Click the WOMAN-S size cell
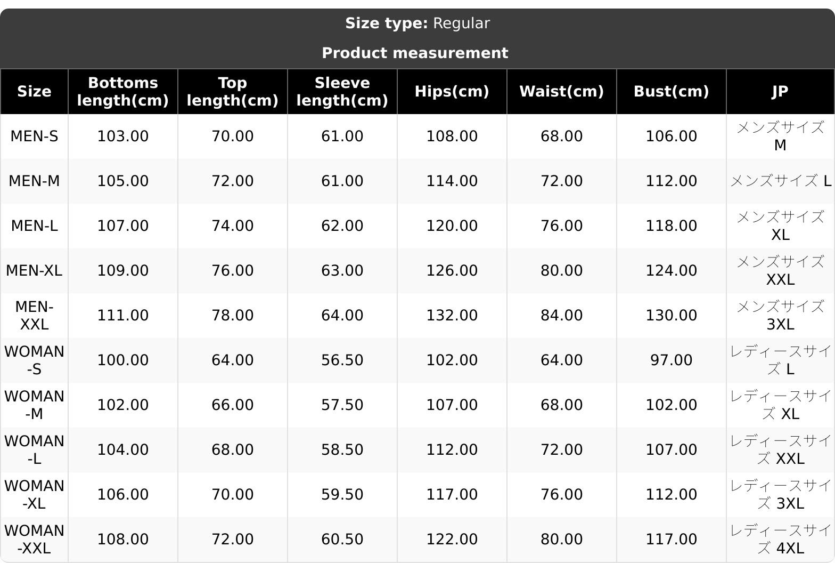835x563 pixels. (x=34, y=360)
